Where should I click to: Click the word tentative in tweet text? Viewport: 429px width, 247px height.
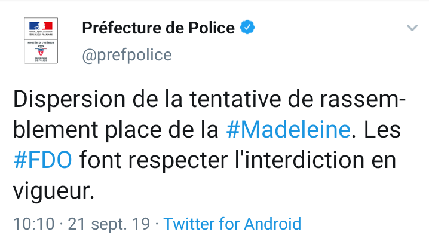point(235,99)
